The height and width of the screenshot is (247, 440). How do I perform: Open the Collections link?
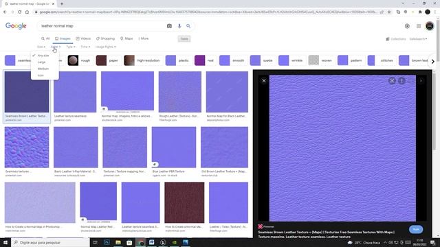click(396, 39)
